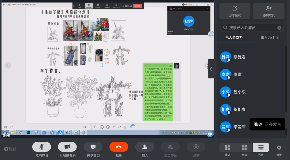Screen dimensions: 290x160
Task: Switch to 演讲 presentation layout
Action: [228, 148]
